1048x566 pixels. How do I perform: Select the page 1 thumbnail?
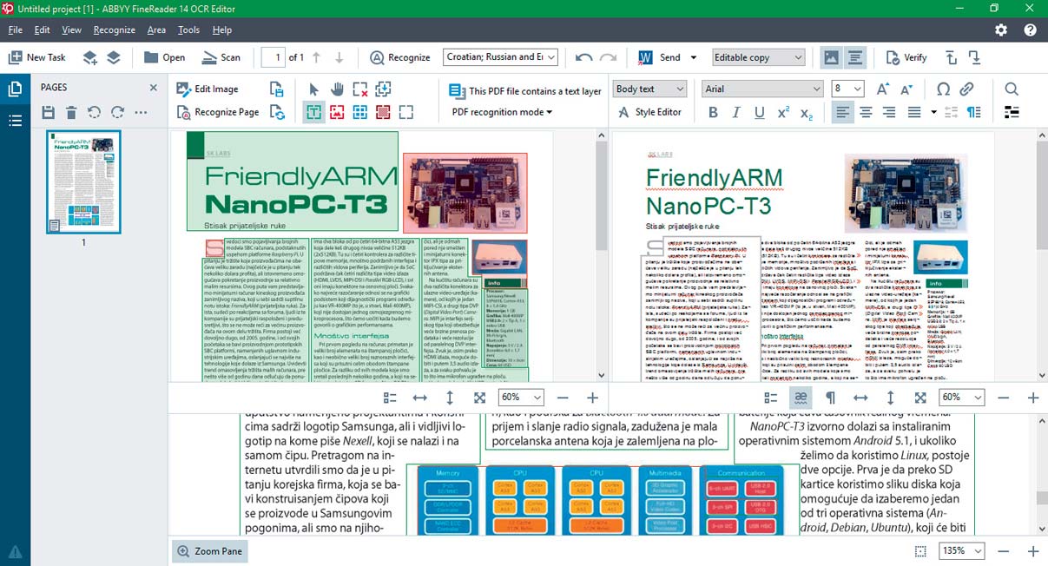point(83,183)
